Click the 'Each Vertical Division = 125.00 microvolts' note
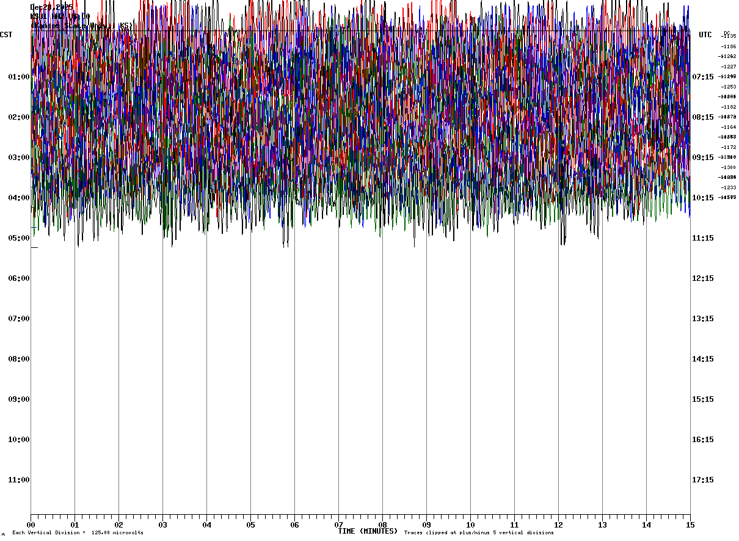The image size is (739, 541). 78,533
